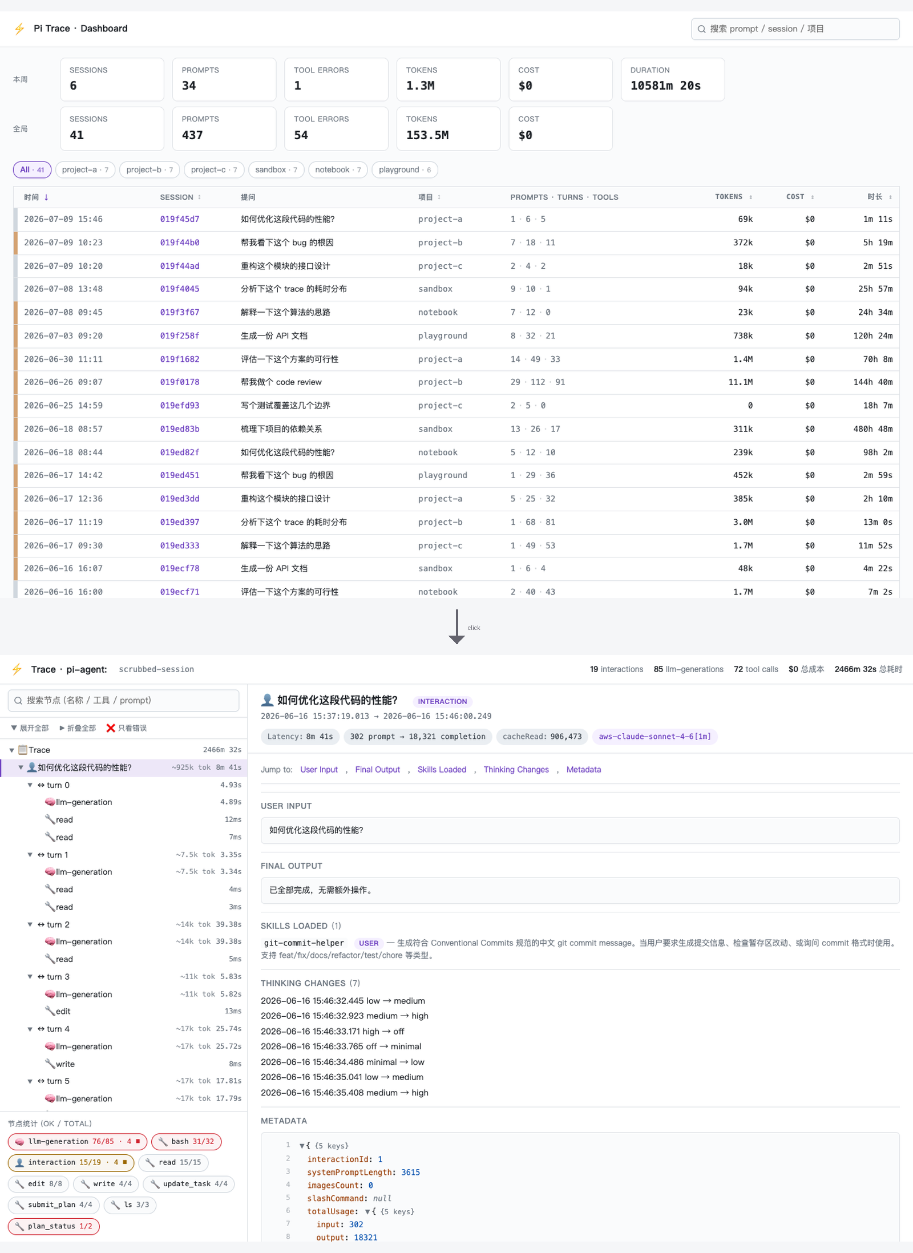Click the red X errors-only icon
Image resolution: width=913 pixels, height=1253 pixels.
(x=111, y=728)
